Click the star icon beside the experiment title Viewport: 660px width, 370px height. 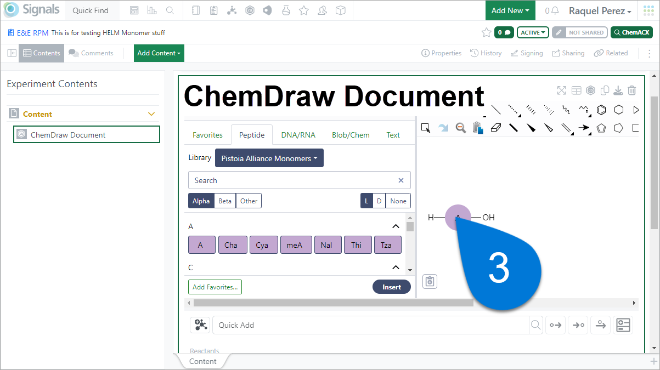tap(486, 32)
